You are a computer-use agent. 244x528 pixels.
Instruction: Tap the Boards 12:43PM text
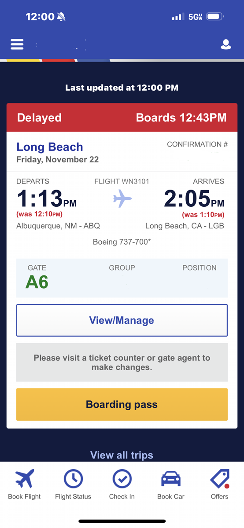point(181,117)
